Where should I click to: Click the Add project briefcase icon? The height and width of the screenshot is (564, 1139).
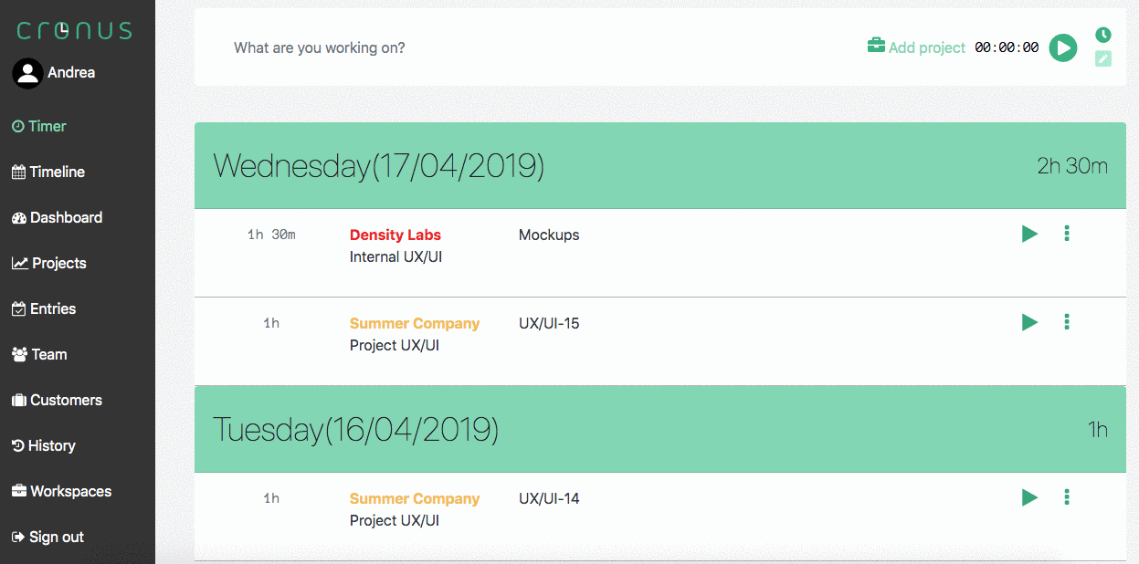(876, 46)
